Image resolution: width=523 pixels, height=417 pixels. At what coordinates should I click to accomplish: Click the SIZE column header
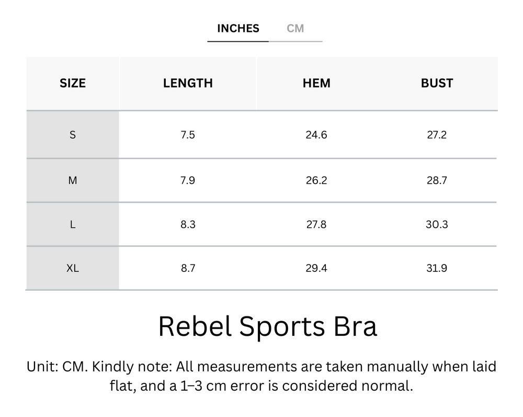pyautogui.click(x=73, y=83)
